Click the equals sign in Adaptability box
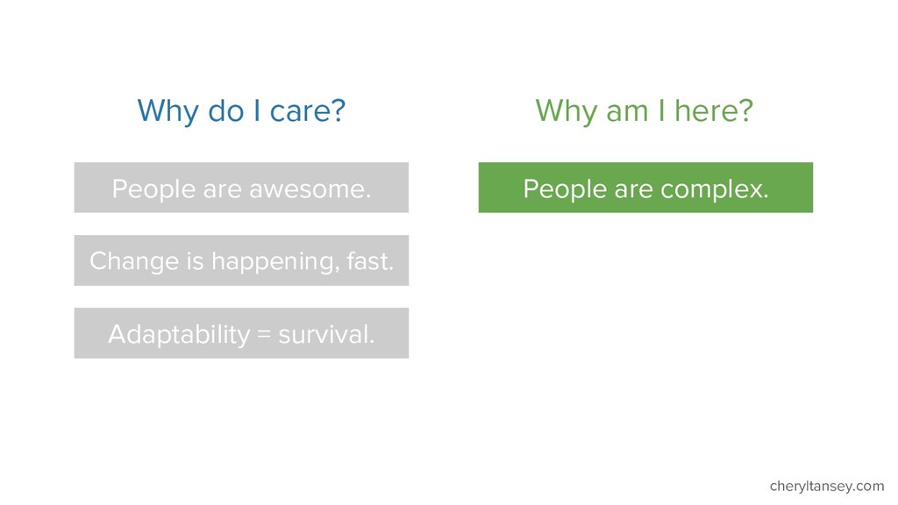 [x=264, y=334]
